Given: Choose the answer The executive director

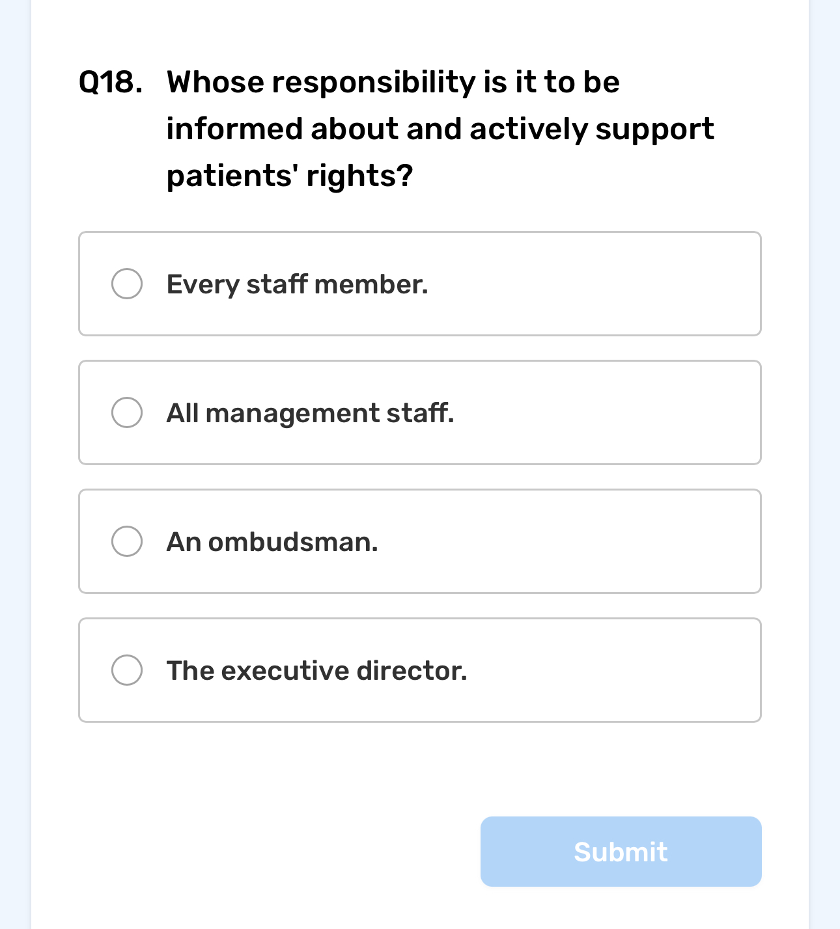Looking at the screenshot, I should pyautogui.click(x=317, y=669).
